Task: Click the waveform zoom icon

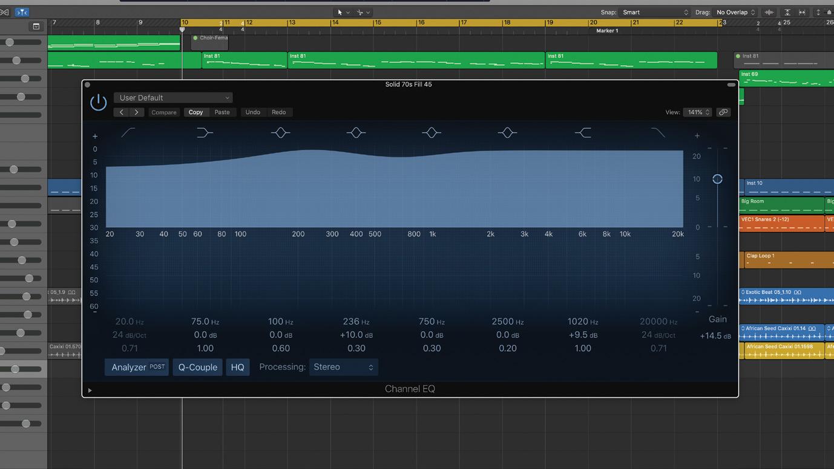Action: point(769,12)
